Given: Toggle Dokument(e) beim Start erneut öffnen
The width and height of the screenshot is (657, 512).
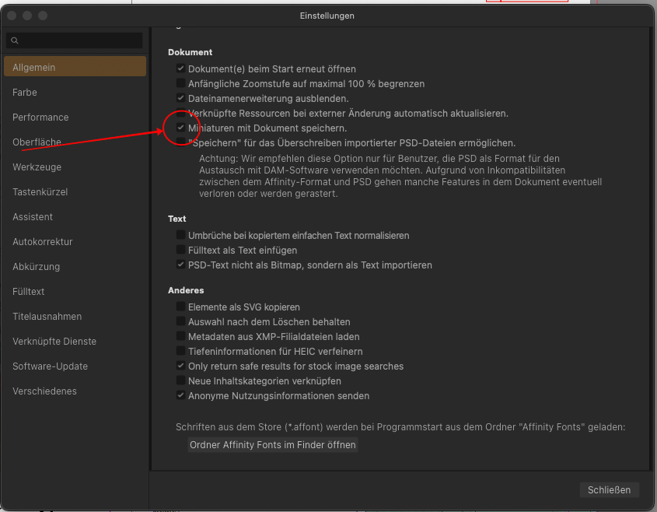Looking at the screenshot, I should point(180,68).
